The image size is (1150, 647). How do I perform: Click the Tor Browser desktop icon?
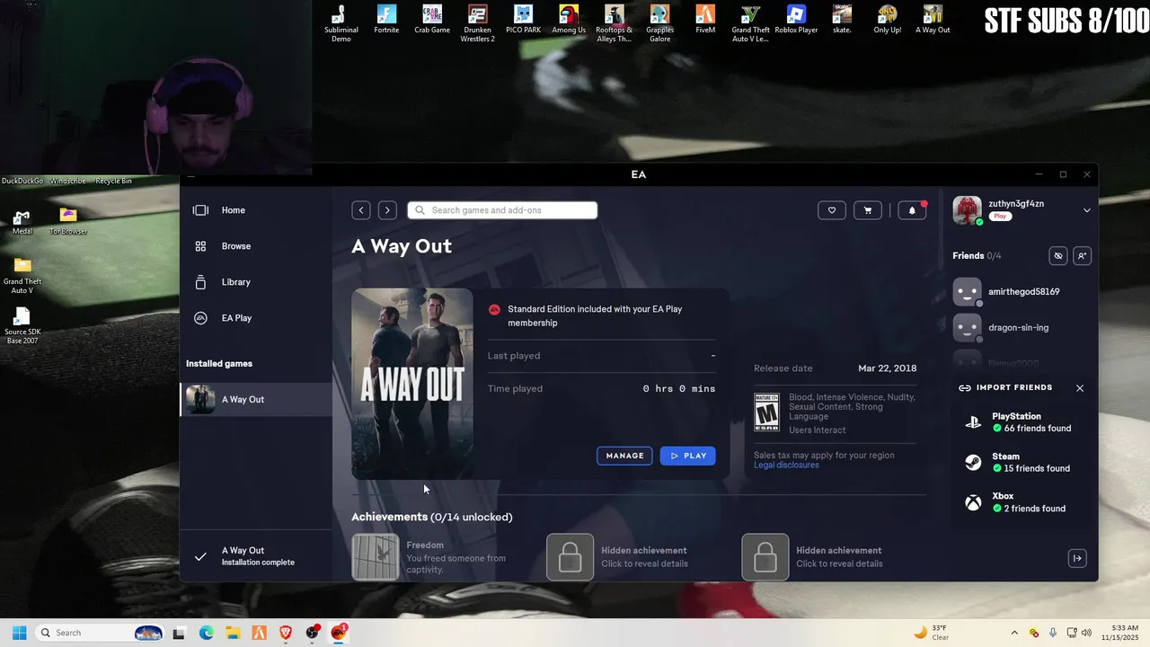click(x=68, y=222)
